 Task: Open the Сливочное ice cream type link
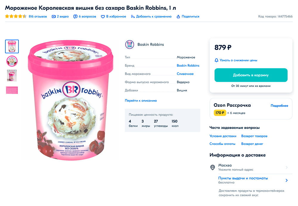click(x=185, y=74)
